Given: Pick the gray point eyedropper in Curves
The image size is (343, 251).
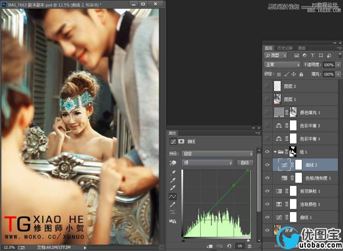Looking at the screenshot, I should click(173, 180).
